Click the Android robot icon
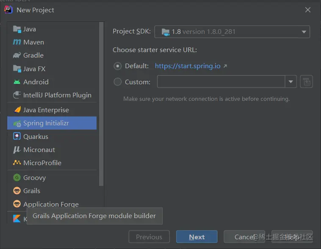Viewport: 321px width, 249px height. [17, 82]
